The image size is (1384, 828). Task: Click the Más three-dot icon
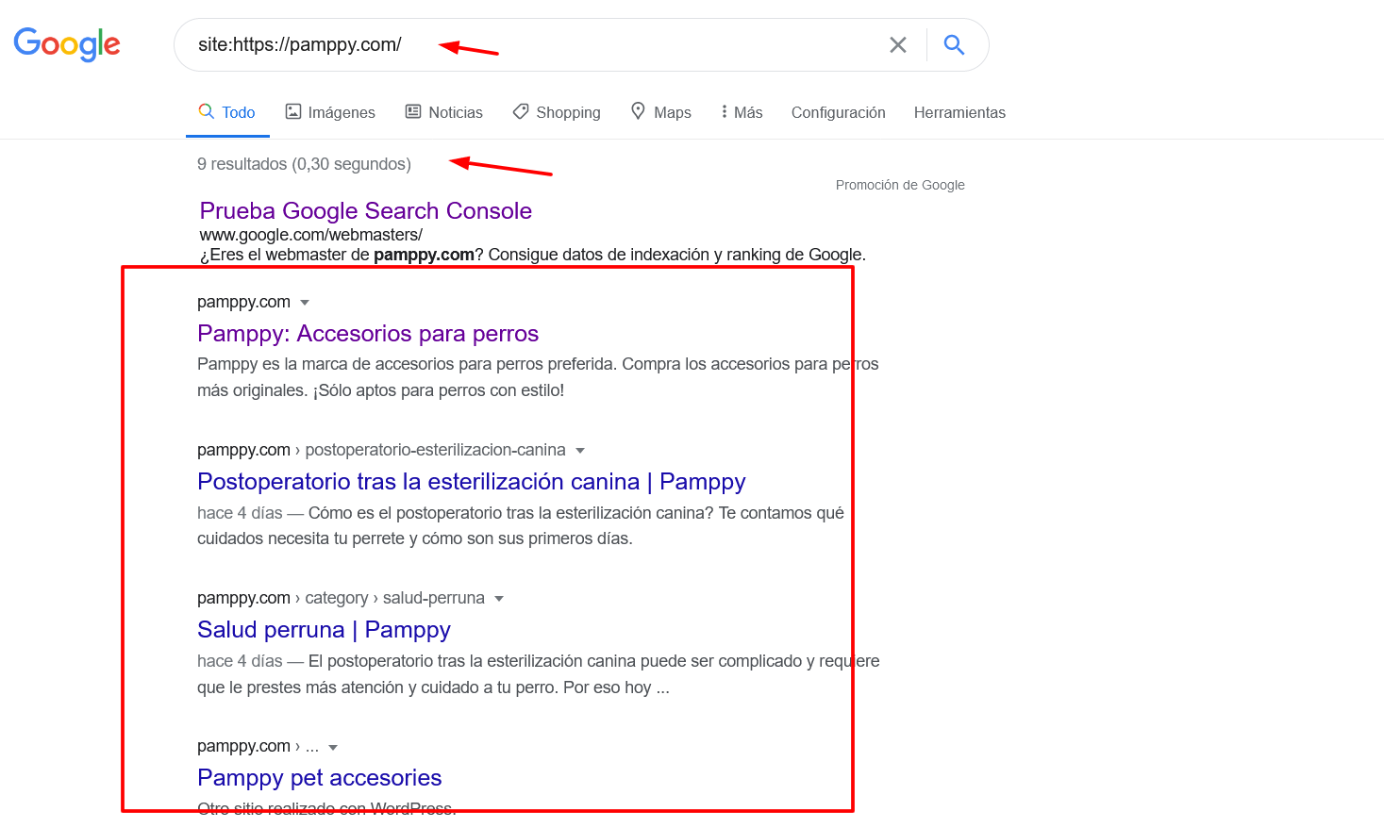click(x=725, y=111)
